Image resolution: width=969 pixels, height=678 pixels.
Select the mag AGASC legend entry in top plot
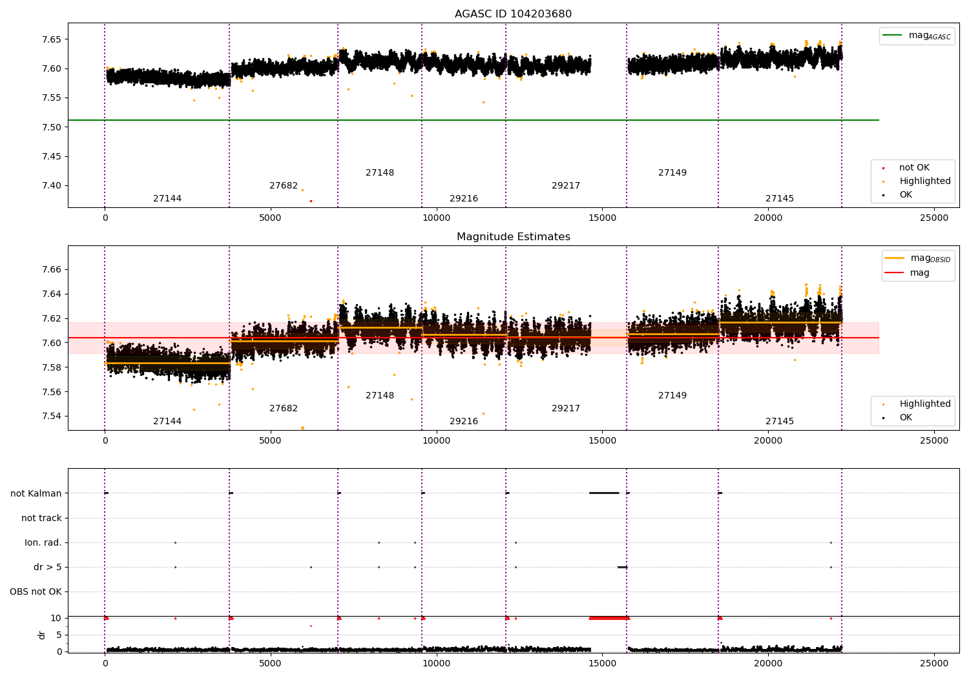coord(917,36)
